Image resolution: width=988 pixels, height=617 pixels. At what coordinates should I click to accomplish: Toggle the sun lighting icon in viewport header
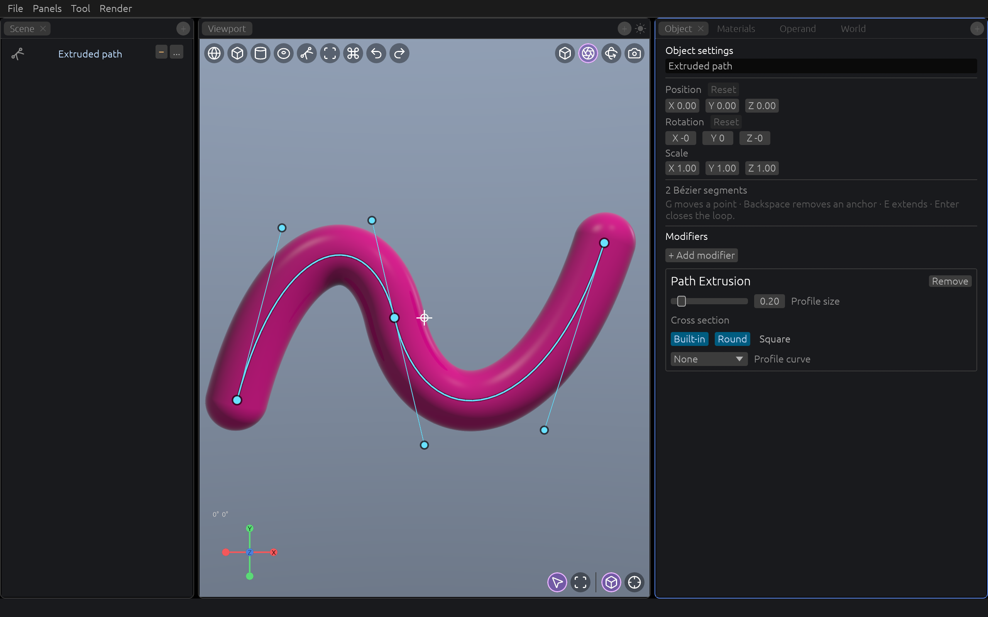[640, 29]
